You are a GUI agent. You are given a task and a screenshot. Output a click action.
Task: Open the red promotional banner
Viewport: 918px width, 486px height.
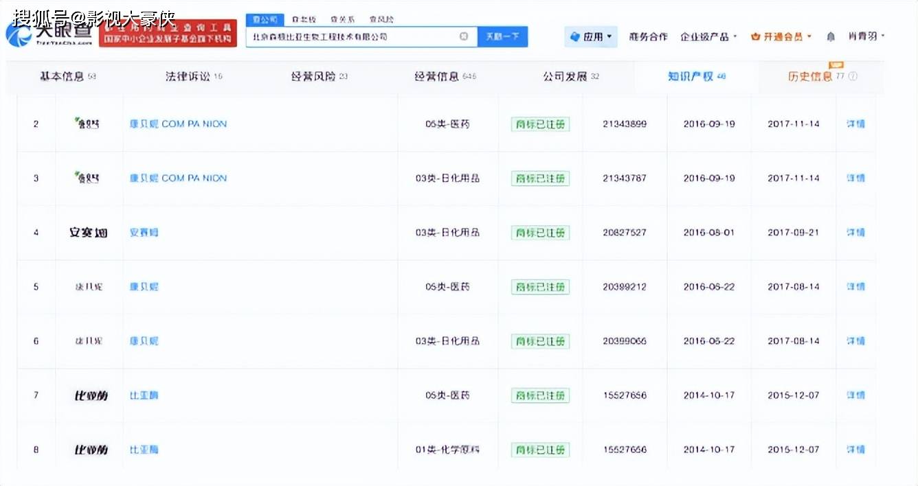[168, 33]
